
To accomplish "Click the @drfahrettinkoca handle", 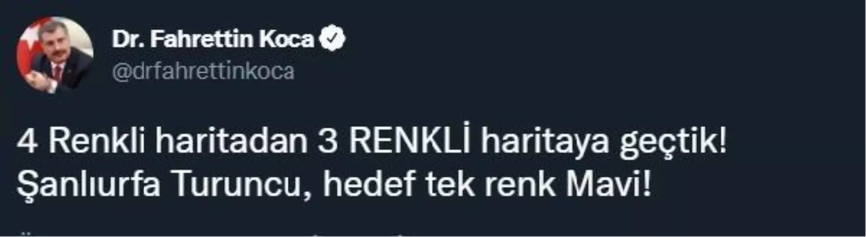I will tap(203, 71).
